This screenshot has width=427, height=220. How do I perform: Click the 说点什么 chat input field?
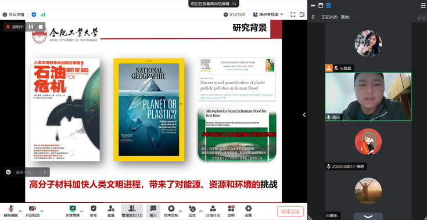tap(26, 172)
